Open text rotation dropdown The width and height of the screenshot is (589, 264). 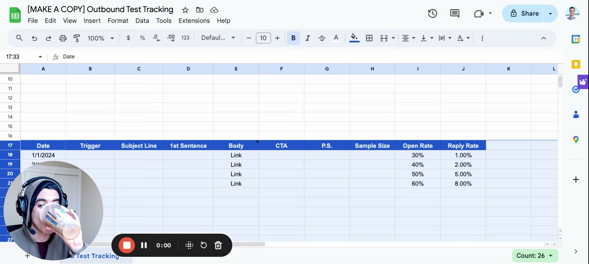coord(463,38)
